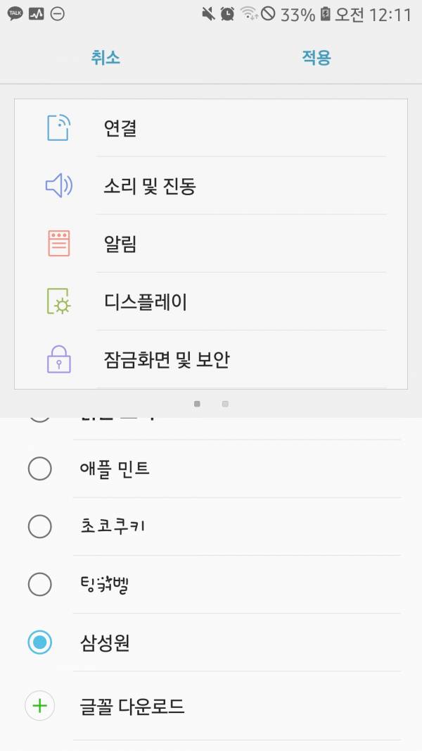Tap the alarm clock icon in status bar
This screenshot has height=751, width=422.
click(227, 14)
